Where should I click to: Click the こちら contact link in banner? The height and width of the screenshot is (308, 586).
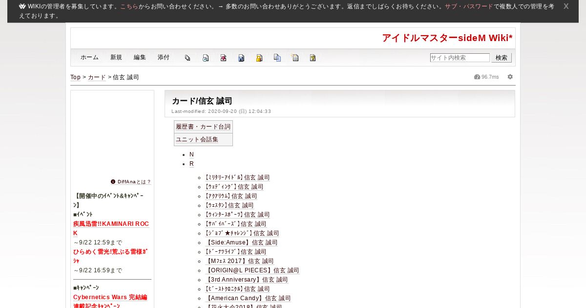coord(129,7)
